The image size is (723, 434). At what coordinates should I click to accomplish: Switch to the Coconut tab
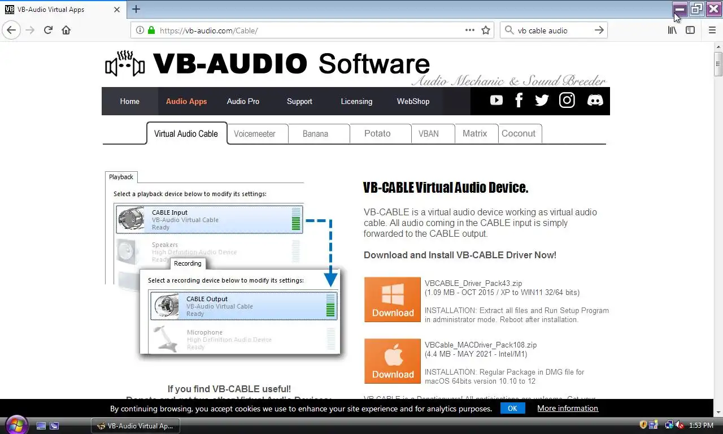[520, 134]
